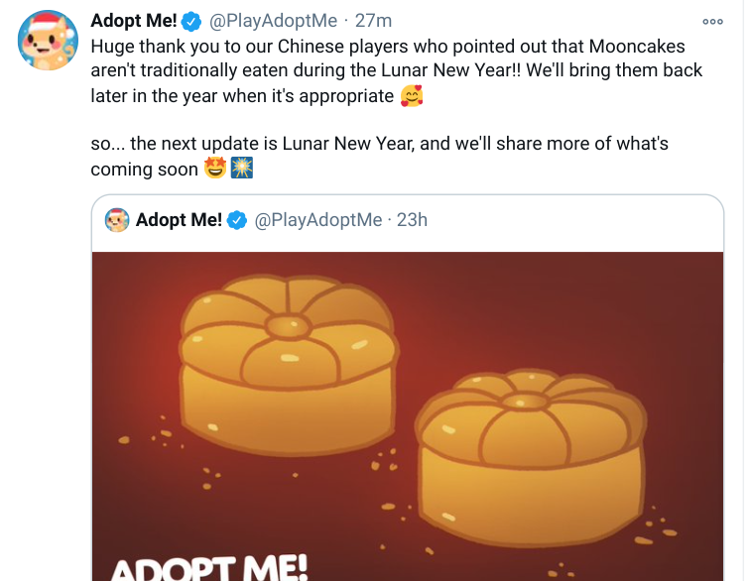Image resolution: width=749 pixels, height=581 pixels.
Task: Open the main author name Adopt Me!
Action: click(x=133, y=22)
